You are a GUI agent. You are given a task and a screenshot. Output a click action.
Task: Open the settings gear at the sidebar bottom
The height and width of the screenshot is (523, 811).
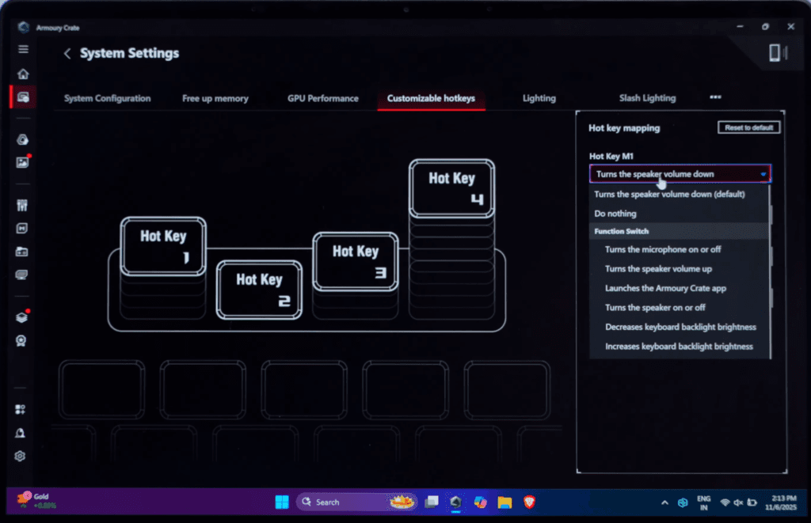coord(21,457)
